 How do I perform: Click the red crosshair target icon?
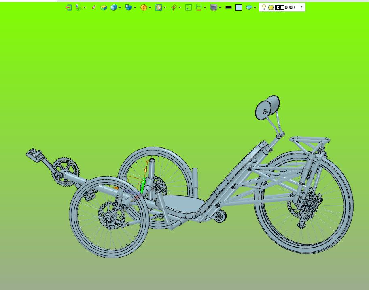[174, 7]
